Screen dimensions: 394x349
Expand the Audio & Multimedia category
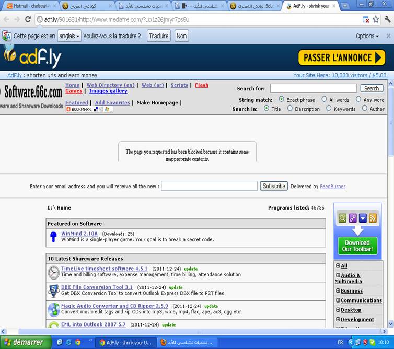pos(338,275)
